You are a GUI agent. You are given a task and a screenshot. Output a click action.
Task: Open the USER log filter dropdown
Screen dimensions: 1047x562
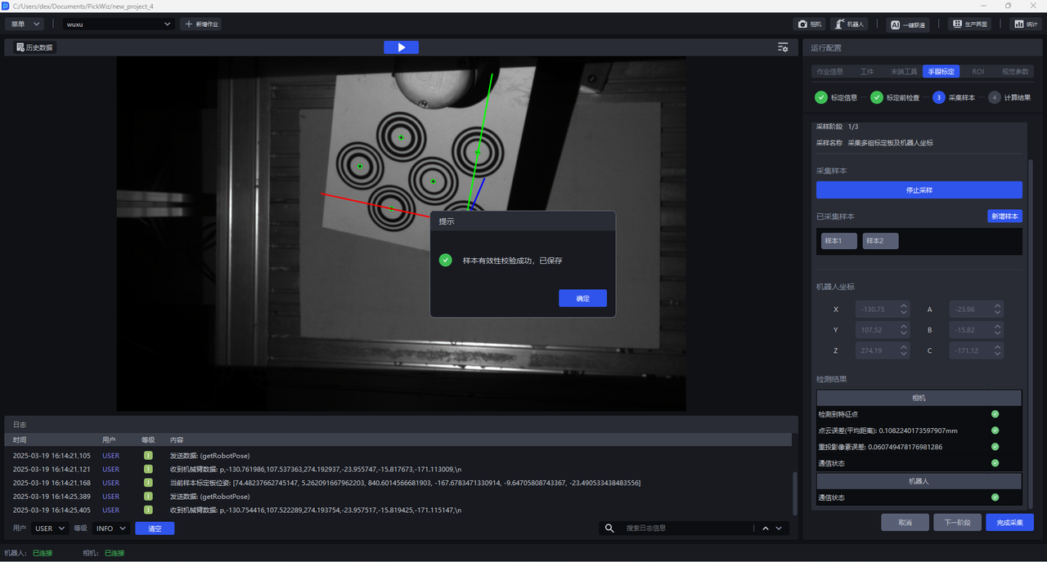50,529
